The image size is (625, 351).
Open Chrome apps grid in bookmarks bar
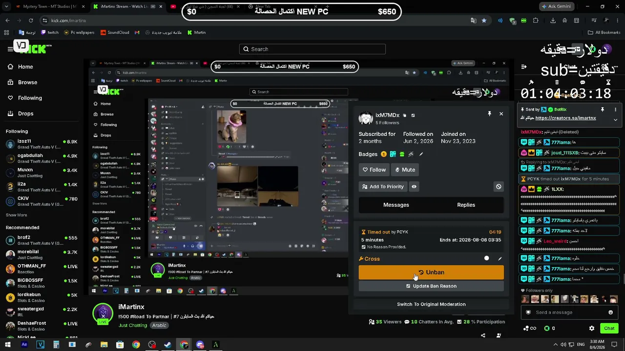(x=6, y=33)
